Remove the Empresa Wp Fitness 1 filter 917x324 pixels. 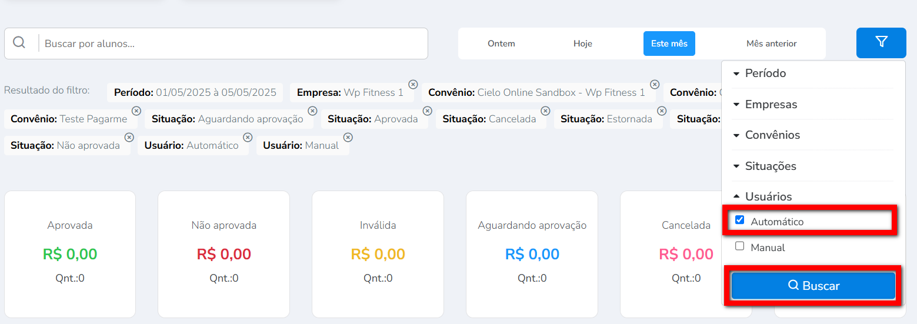coord(413,84)
